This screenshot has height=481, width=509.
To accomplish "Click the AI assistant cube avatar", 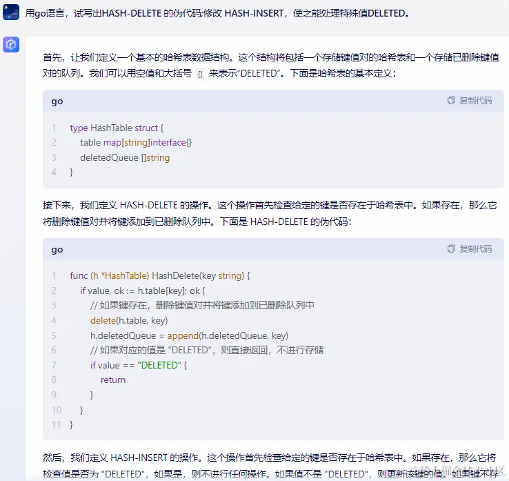I will click(x=11, y=44).
